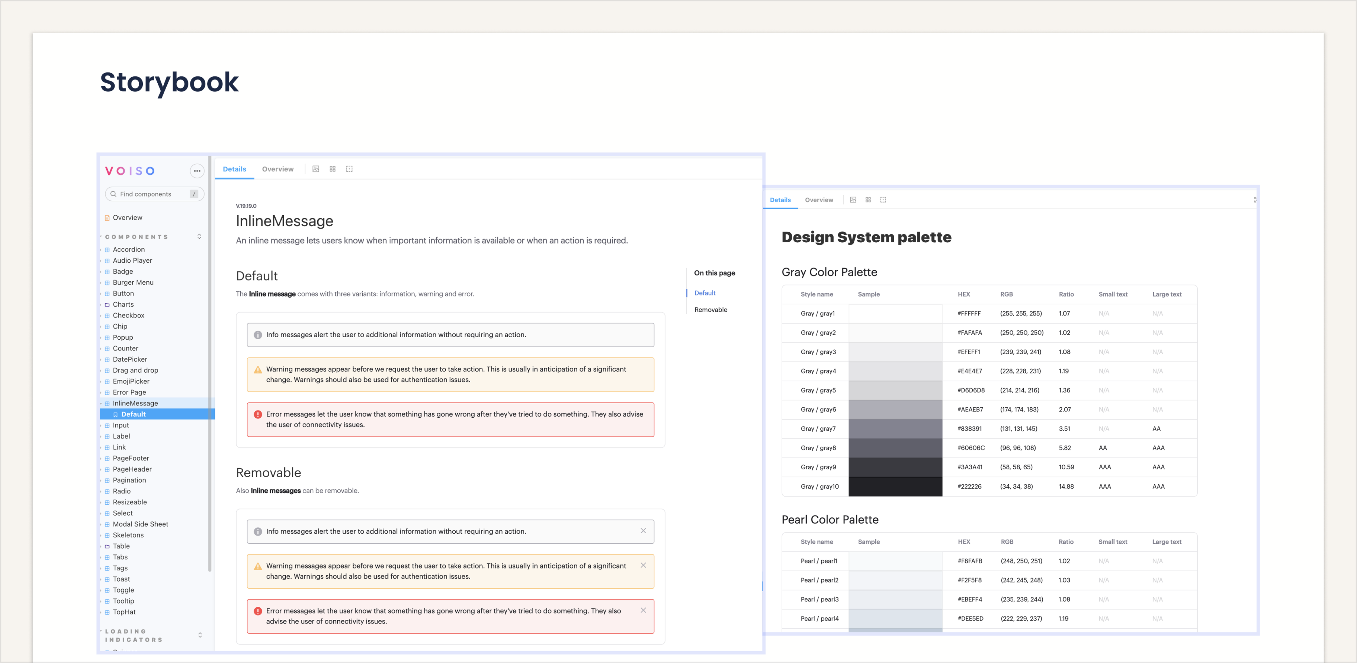The height and width of the screenshot is (663, 1357).
Task: Click the sidebar vertical scrollbar
Action: pyautogui.click(x=210, y=363)
